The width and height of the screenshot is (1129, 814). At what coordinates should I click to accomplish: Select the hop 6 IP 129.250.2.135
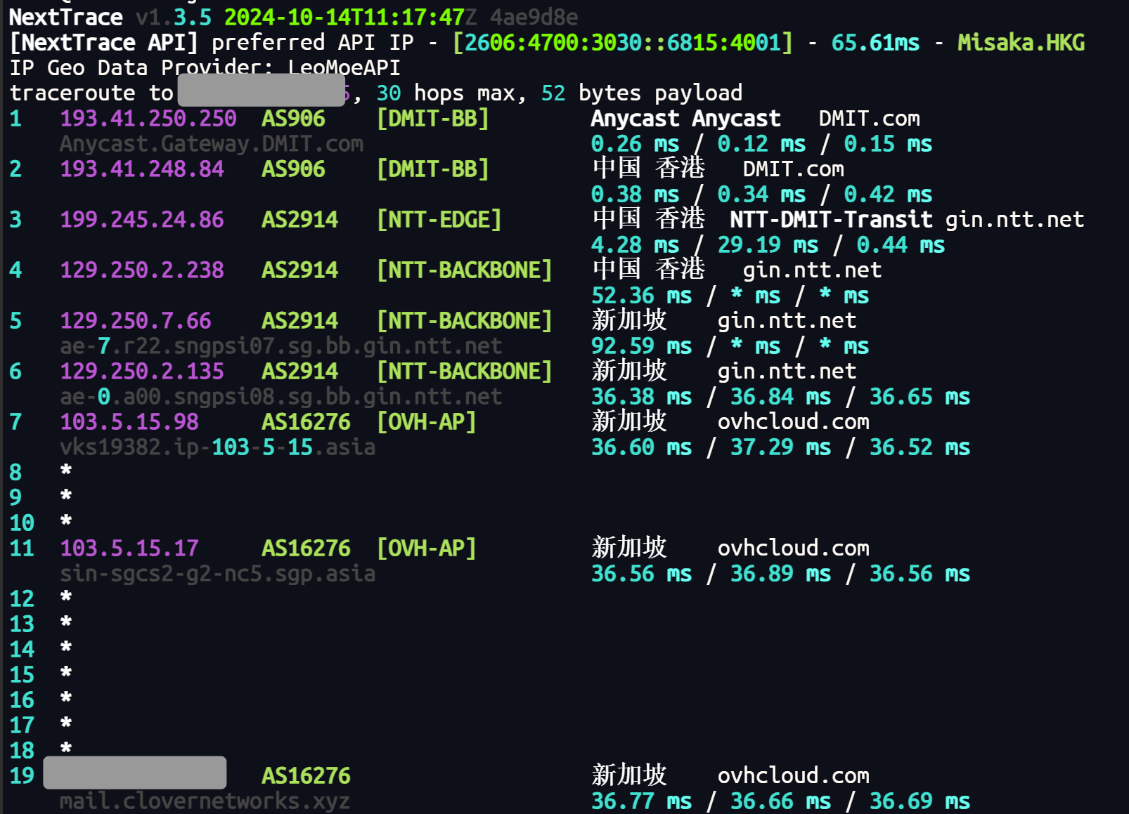click(x=142, y=372)
